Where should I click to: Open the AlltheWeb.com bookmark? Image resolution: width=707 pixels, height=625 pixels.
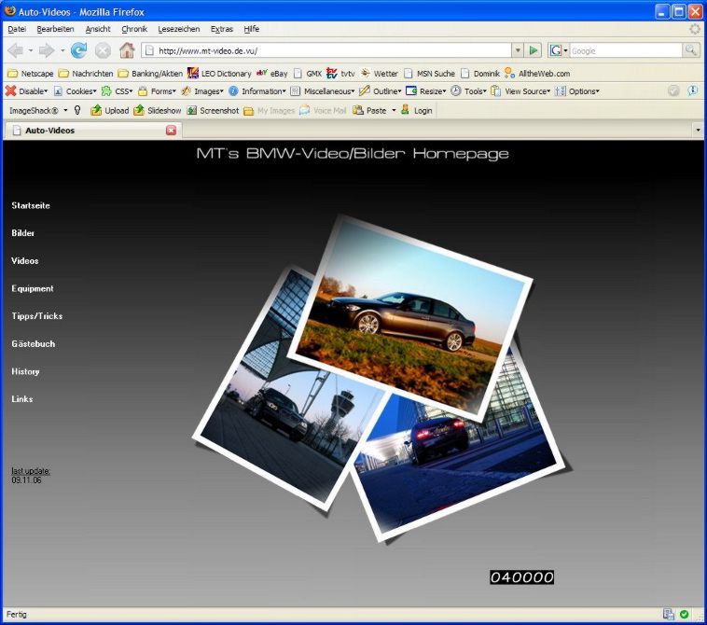click(x=537, y=73)
